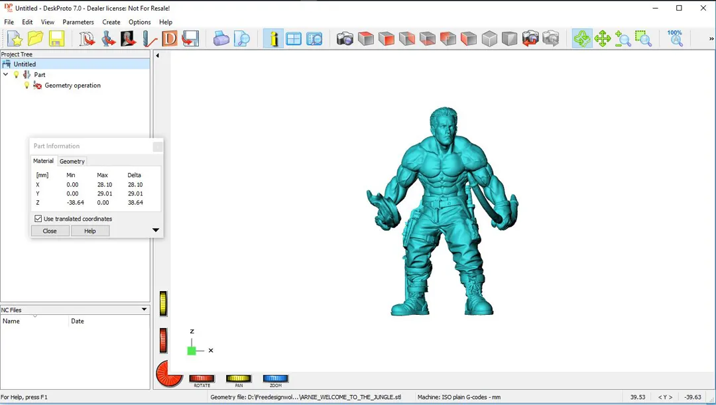The height and width of the screenshot is (405, 716).
Task: Reset zoom with the 100% magnifier icon
Action: click(675, 39)
